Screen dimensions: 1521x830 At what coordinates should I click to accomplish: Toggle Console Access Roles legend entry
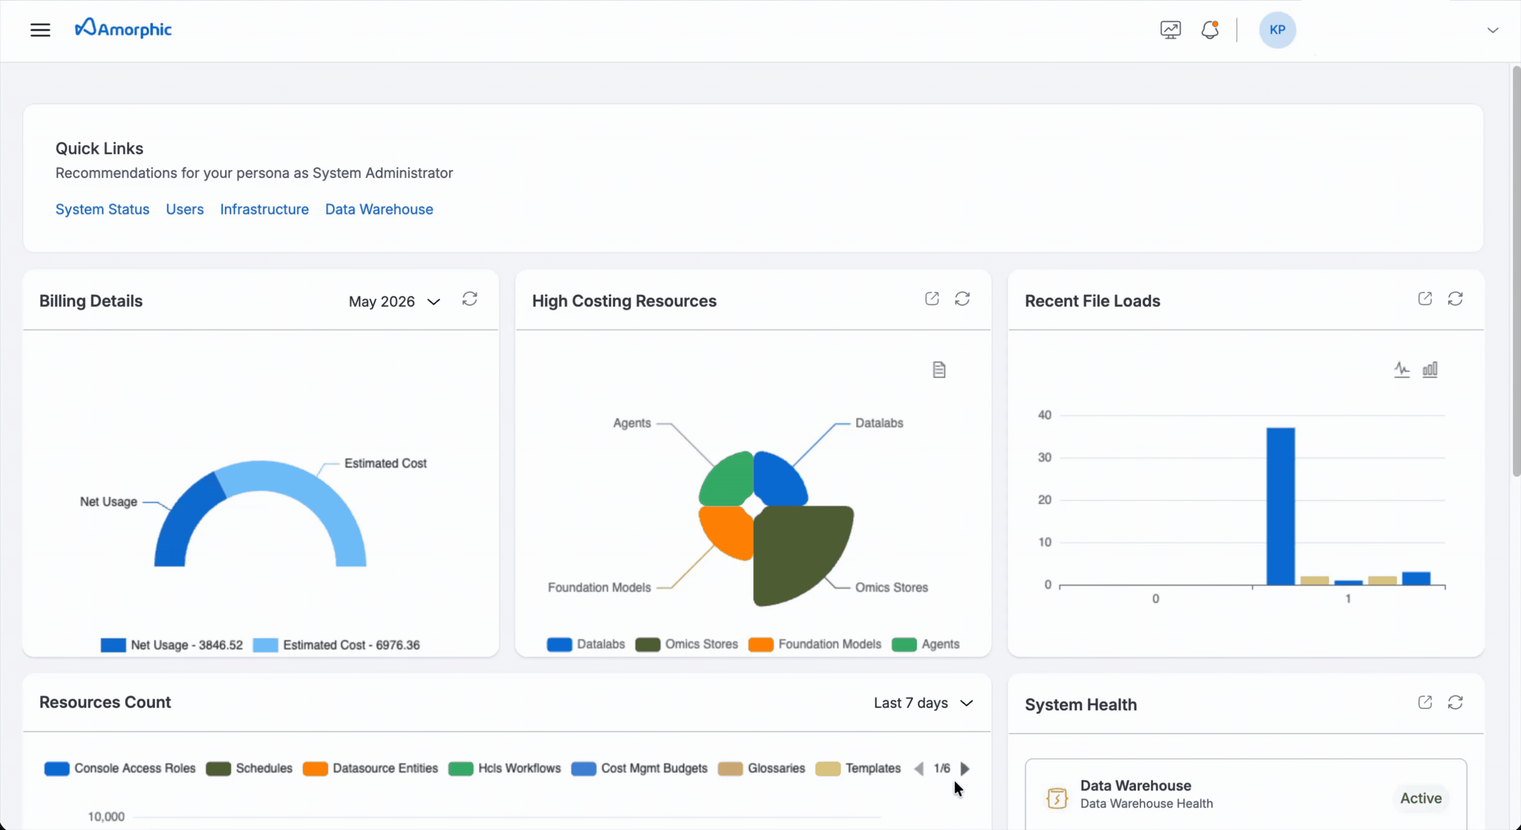pos(120,768)
